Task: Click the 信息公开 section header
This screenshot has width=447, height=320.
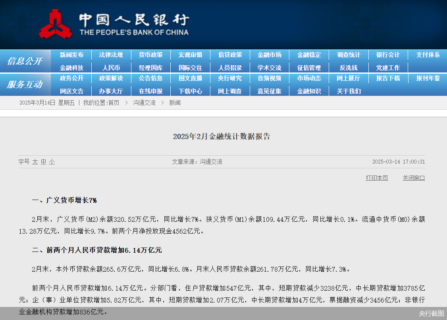Action: tap(25, 61)
